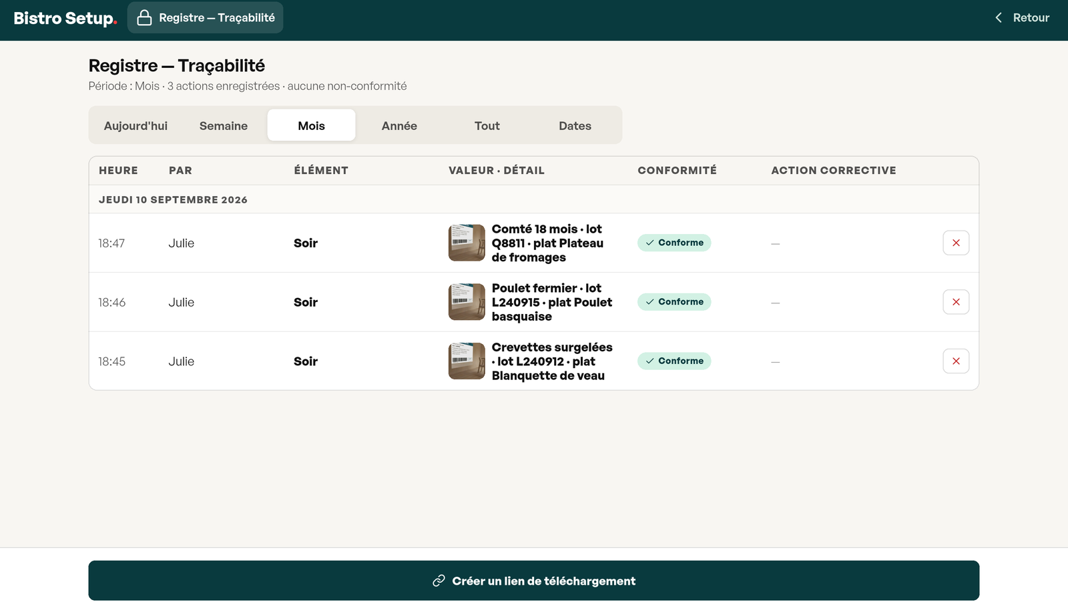Open the Poulet fermier label photo

467,302
